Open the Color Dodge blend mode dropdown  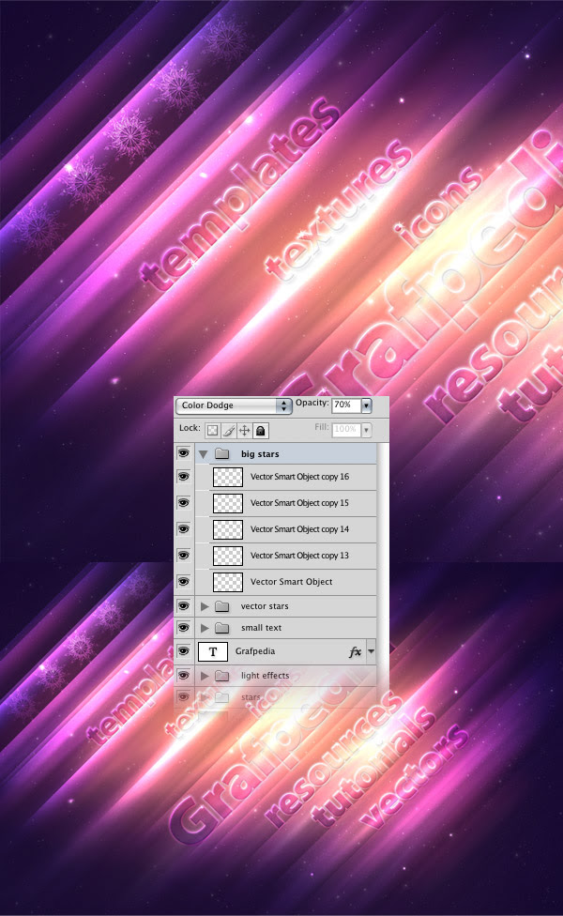[x=234, y=405]
